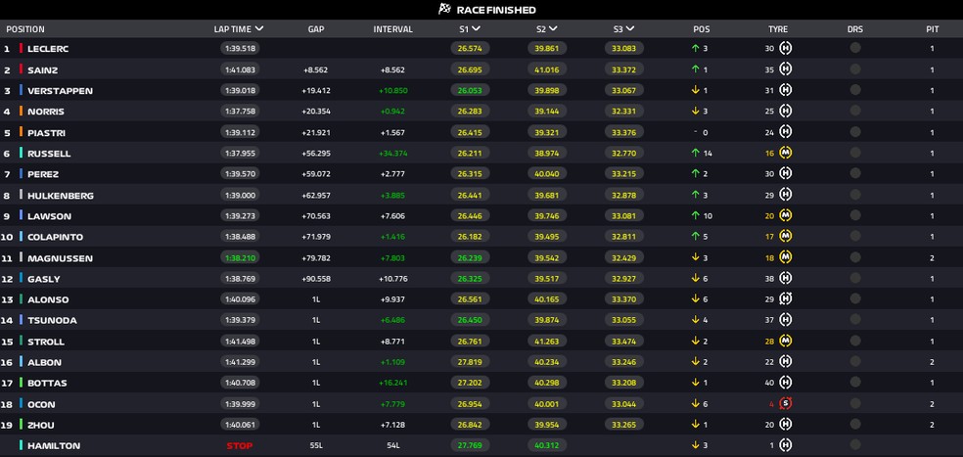
Task: Click Bottas's hard tyre icon
Action: point(785,382)
